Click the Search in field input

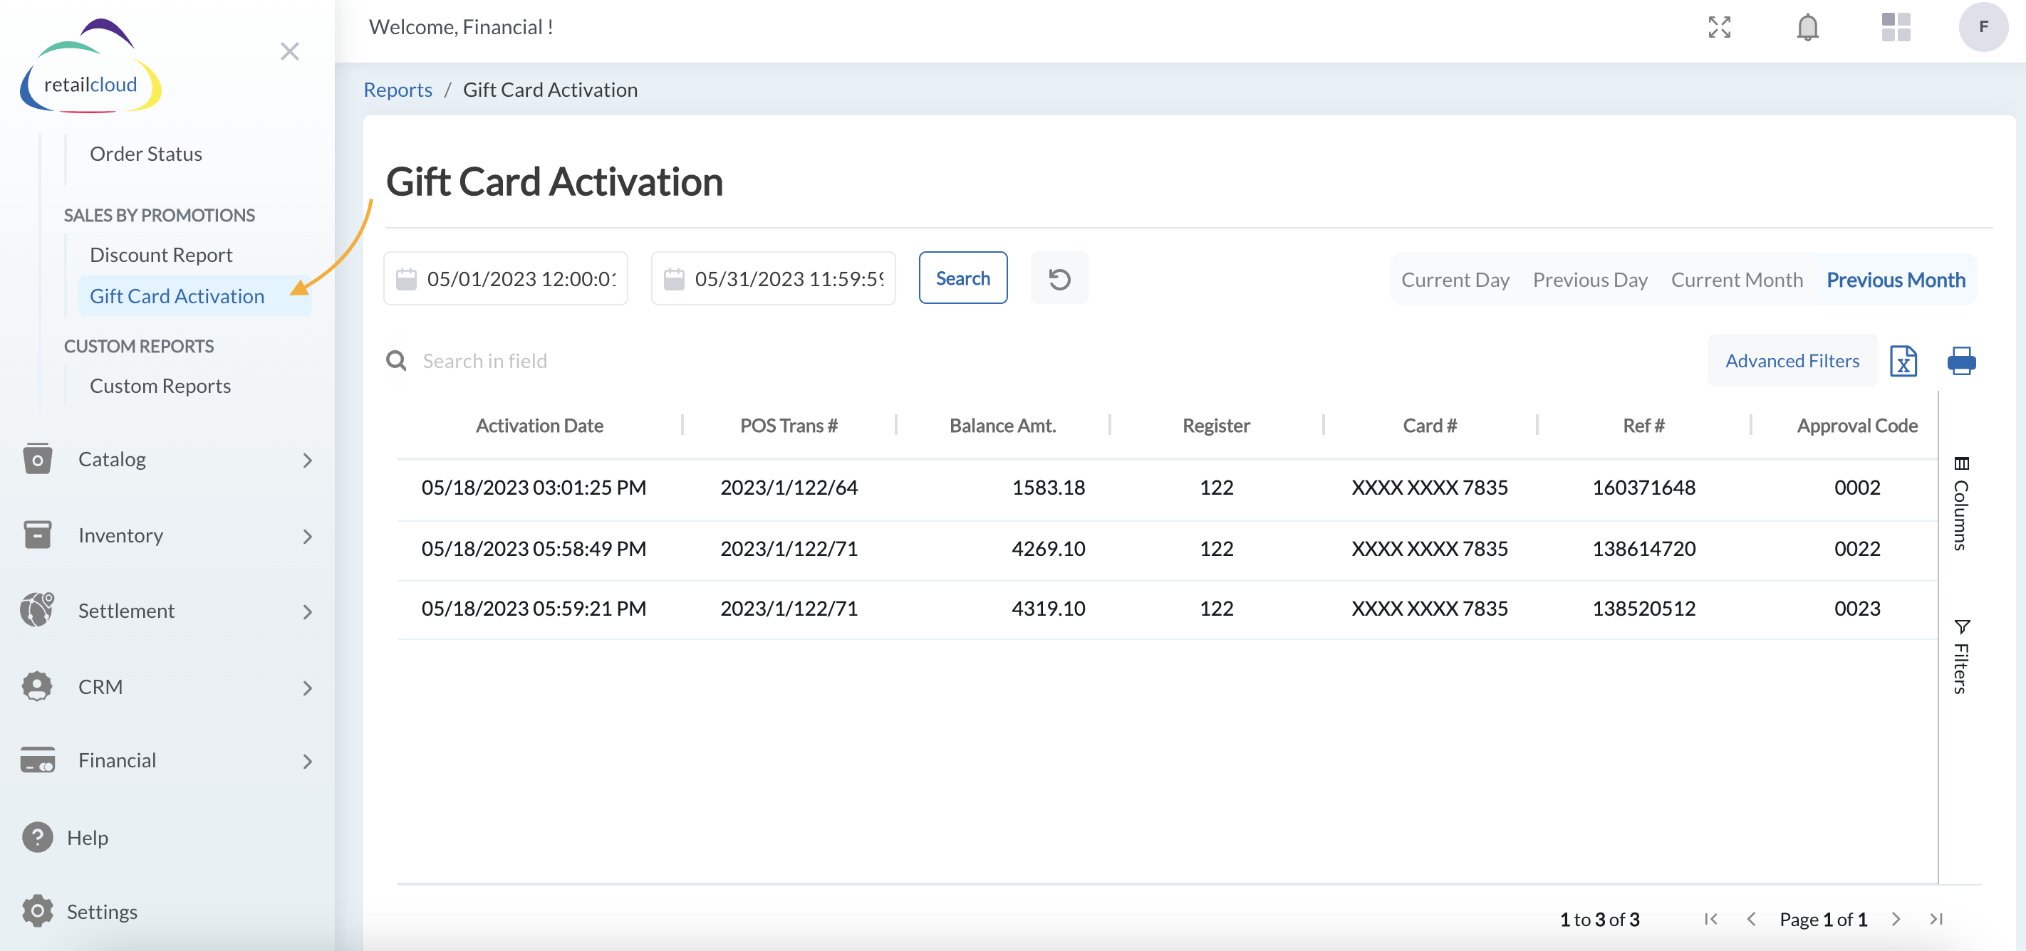(x=485, y=361)
